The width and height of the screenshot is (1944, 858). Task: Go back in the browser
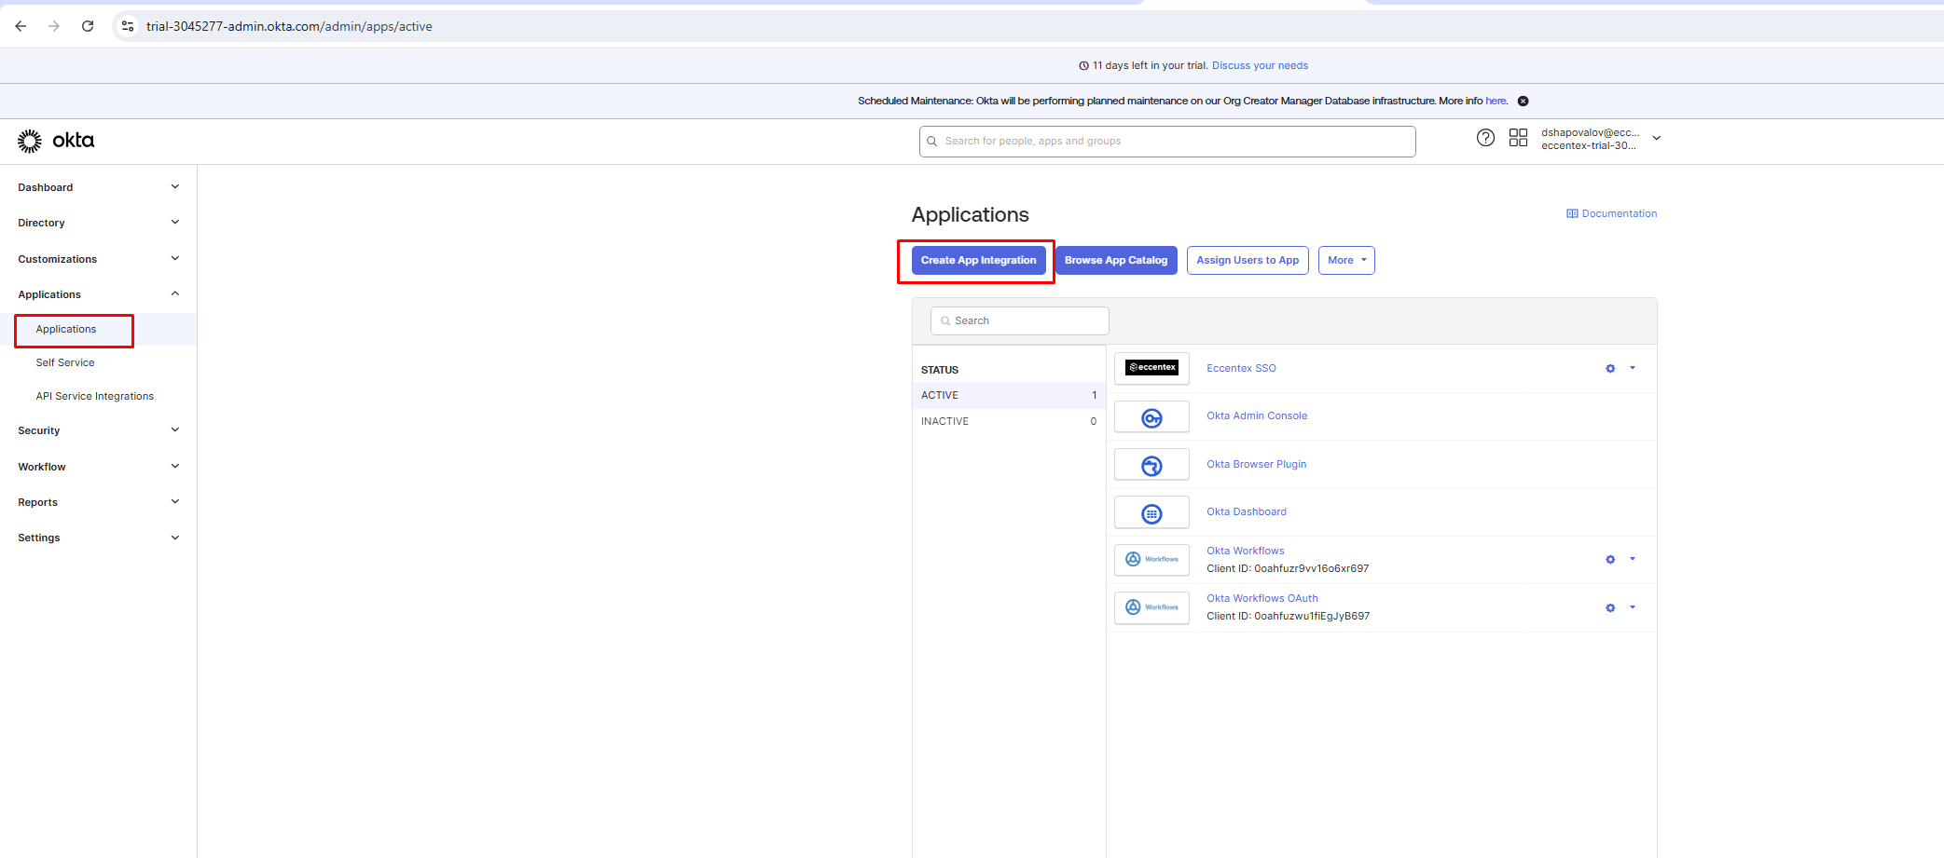coord(21,26)
